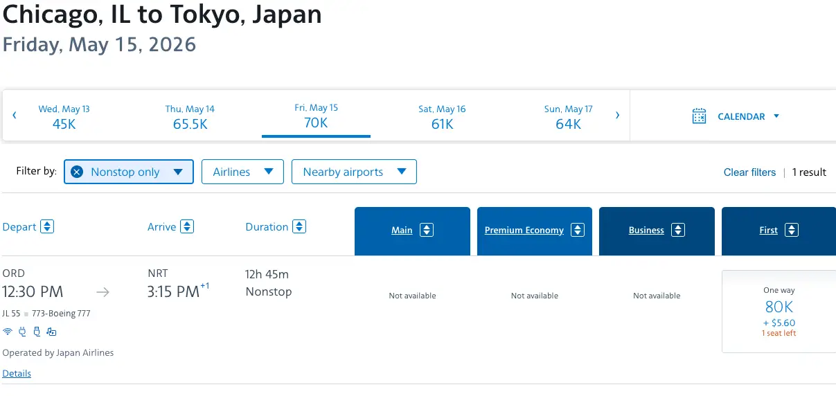The width and height of the screenshot is (836, 396).
Task: Click the Main cabin column header link
Action: click(x=402, y=231)
